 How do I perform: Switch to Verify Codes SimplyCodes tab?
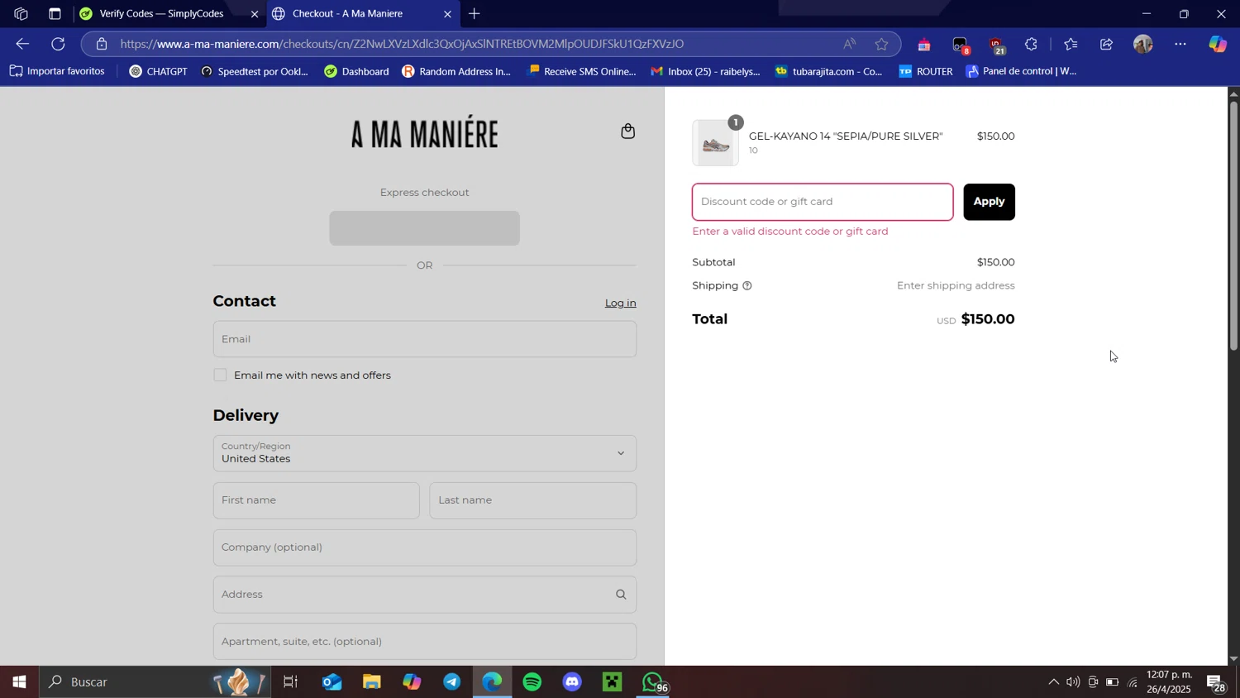[x=161, y=14]
